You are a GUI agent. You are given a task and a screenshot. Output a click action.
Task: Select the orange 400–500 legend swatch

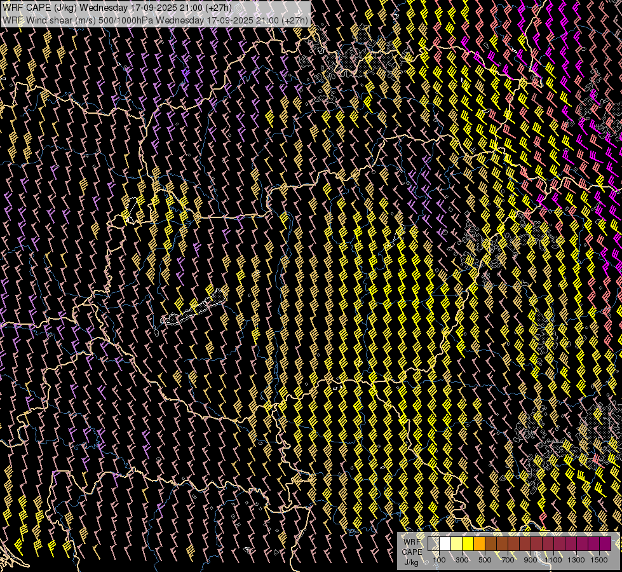pyautogui.click(x=479, y=543)
